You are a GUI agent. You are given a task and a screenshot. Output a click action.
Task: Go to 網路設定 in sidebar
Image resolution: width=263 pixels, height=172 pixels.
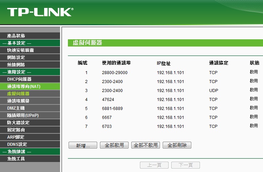[x=16, y=58]
